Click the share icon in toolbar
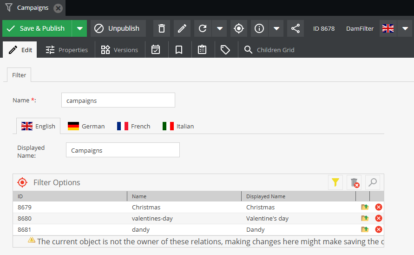The width and height of the screenshot is (414, 255). pyautogui.click(x=296, y=28)
